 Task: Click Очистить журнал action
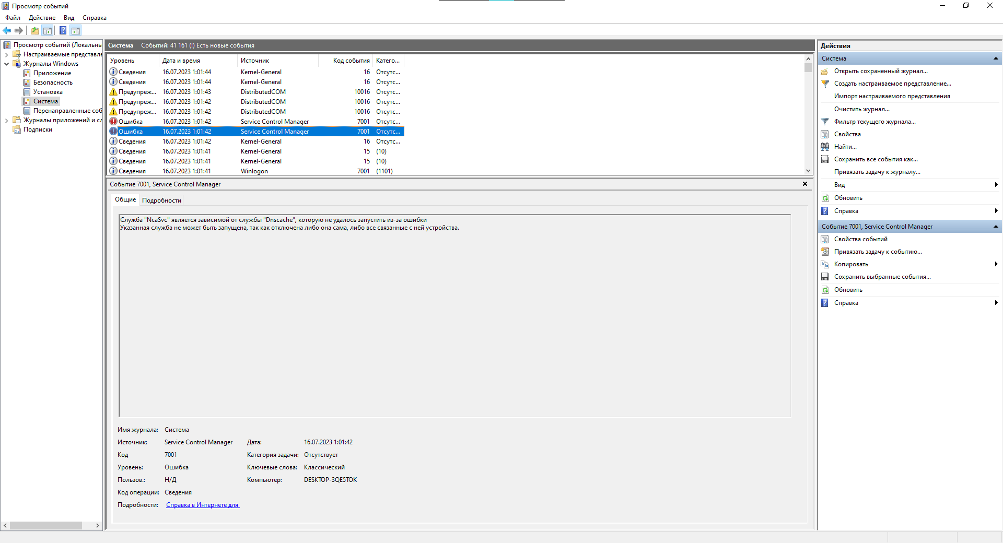(861, 109)
